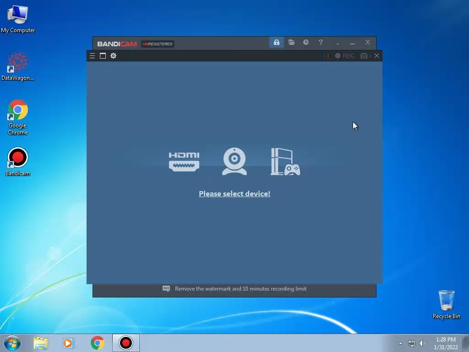The width and height of the screenshot is (469, 352).
Task: Open My Computer desktop icon
Action: [18, 19]
